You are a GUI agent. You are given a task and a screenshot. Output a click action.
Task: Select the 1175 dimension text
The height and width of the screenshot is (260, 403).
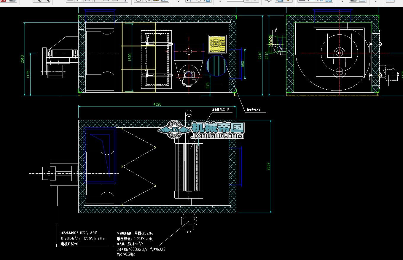tap(28, 74)
